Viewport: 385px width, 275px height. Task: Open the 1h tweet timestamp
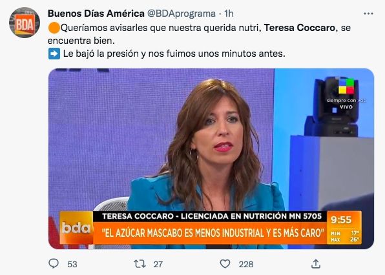tap(229, 14)
